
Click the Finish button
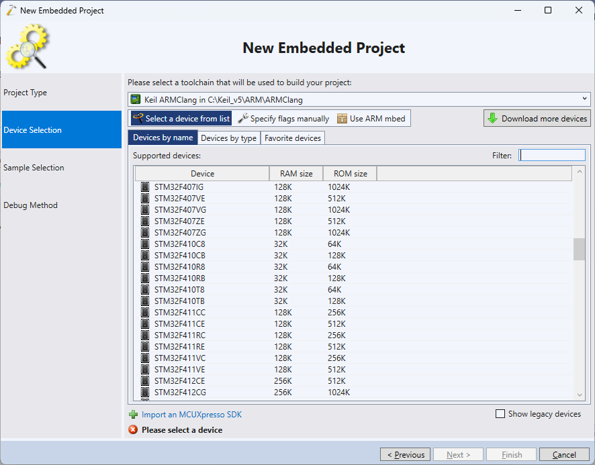click(512, 454)
